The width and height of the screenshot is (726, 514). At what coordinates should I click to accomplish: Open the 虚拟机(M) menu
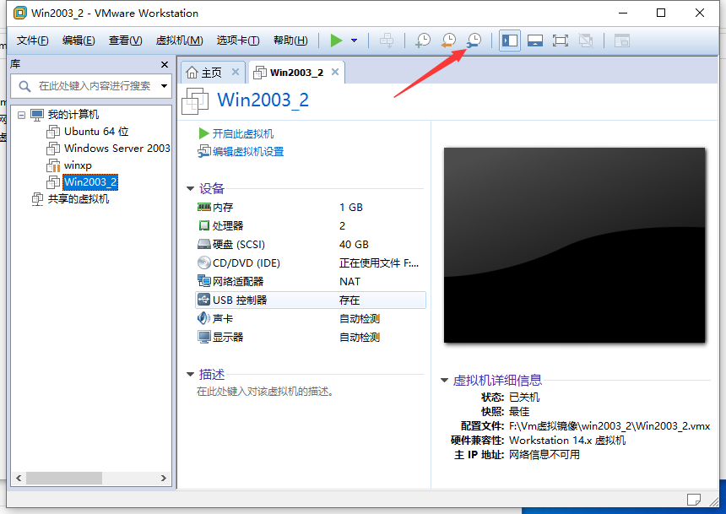pos(179,41)
